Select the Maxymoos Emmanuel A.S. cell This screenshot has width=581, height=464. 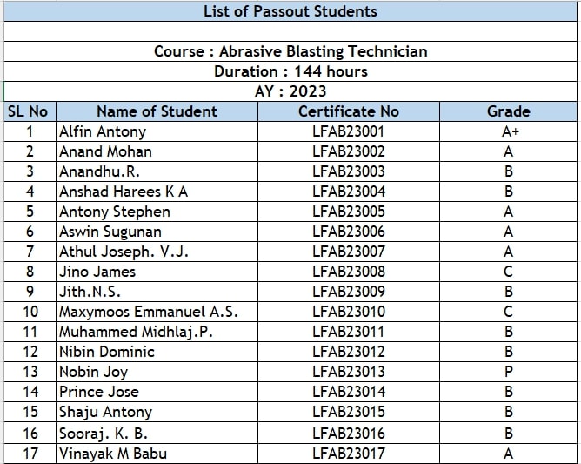[157, 312]
